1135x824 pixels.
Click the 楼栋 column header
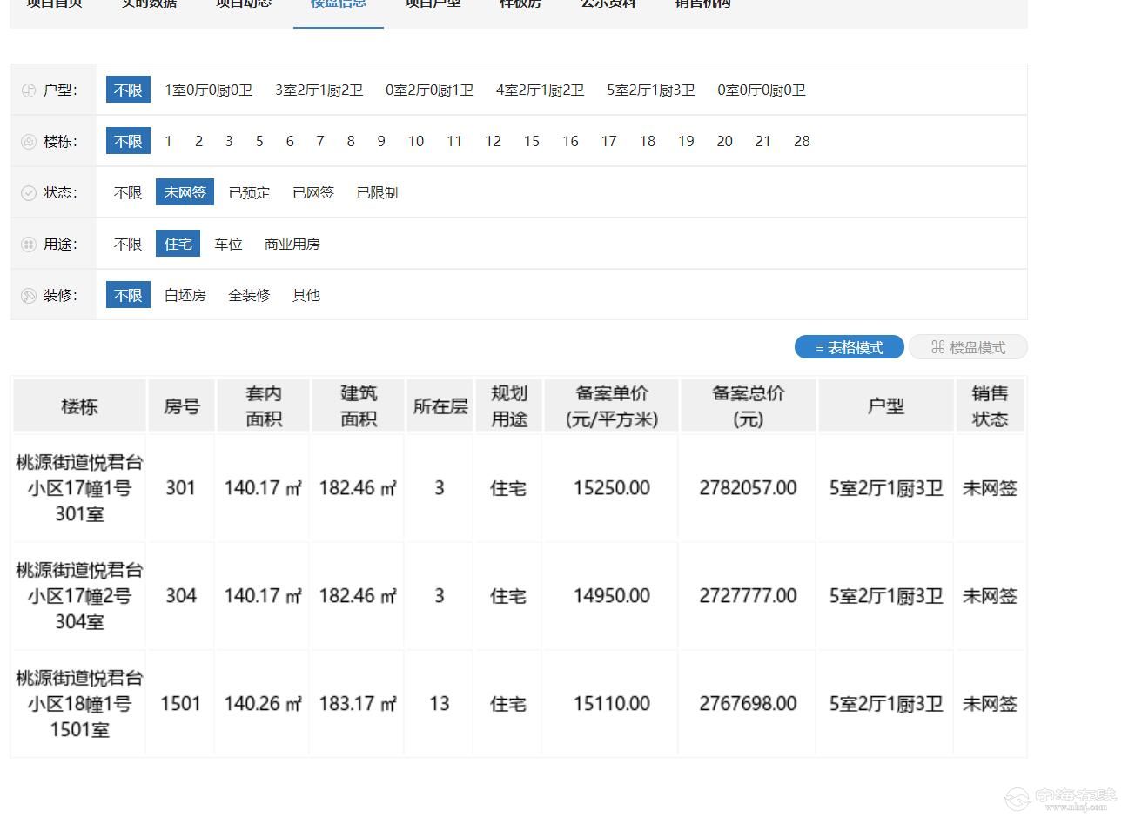pos(79,405)
